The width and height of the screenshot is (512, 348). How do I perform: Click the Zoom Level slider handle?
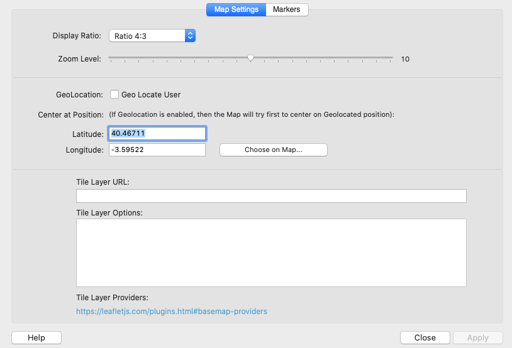pyautogui.click(x=250, y=58)
